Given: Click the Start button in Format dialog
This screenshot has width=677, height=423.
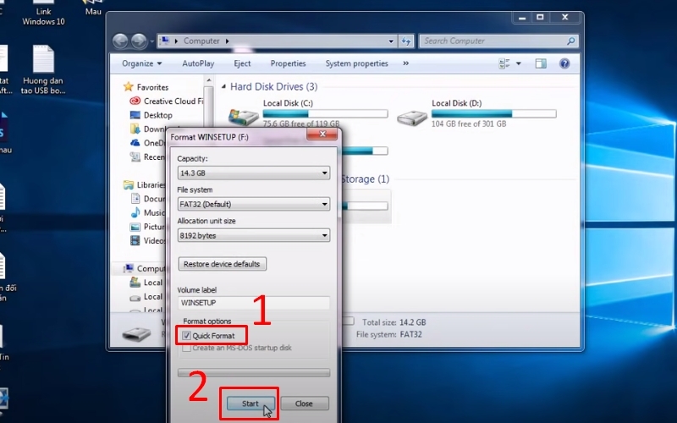Looking at the screenshot, I should (250, 404).
